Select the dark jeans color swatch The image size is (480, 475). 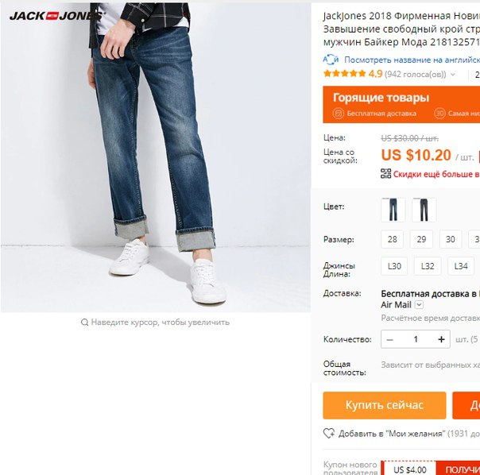tap(424, 210)
